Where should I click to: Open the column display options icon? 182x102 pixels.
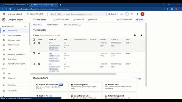click(x=141, y=35)
